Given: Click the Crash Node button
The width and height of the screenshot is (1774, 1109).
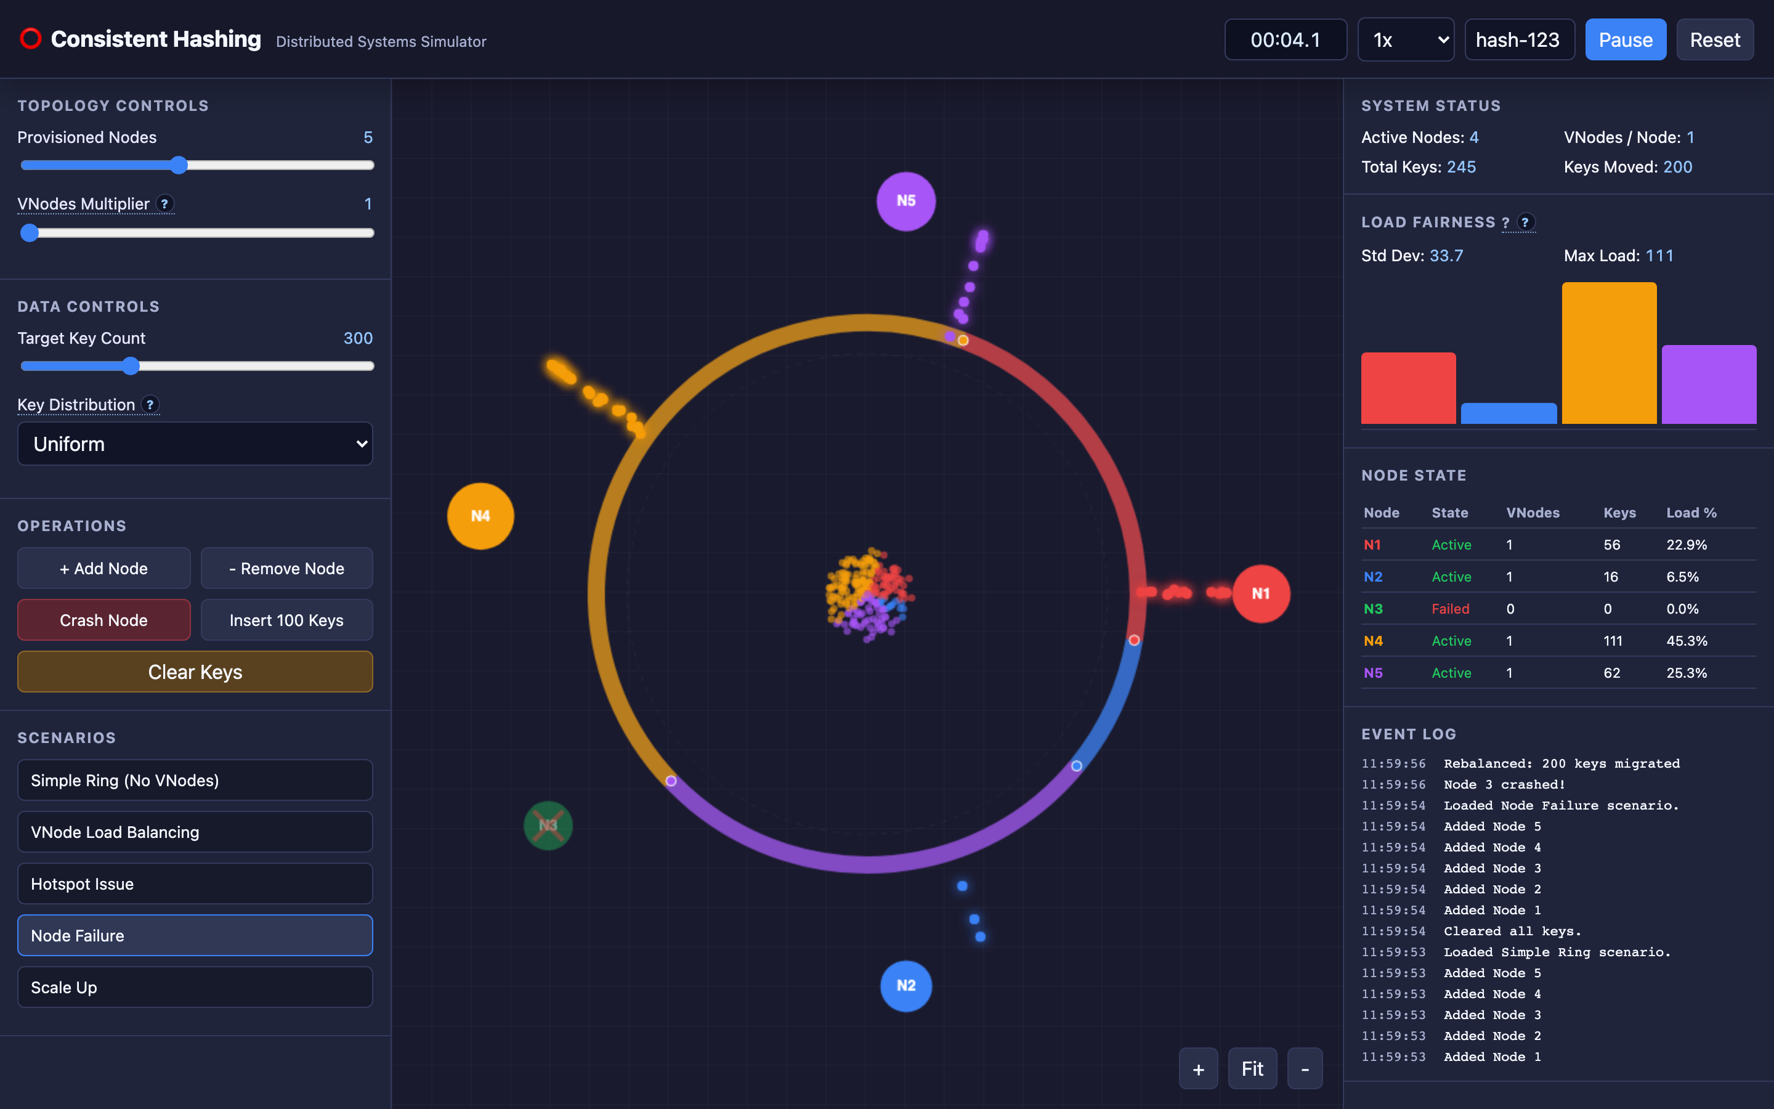Looking at the screenshot, I should point(103,620).
